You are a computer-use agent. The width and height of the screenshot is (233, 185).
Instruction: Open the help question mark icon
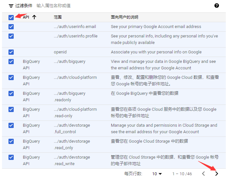coord(217,6)
